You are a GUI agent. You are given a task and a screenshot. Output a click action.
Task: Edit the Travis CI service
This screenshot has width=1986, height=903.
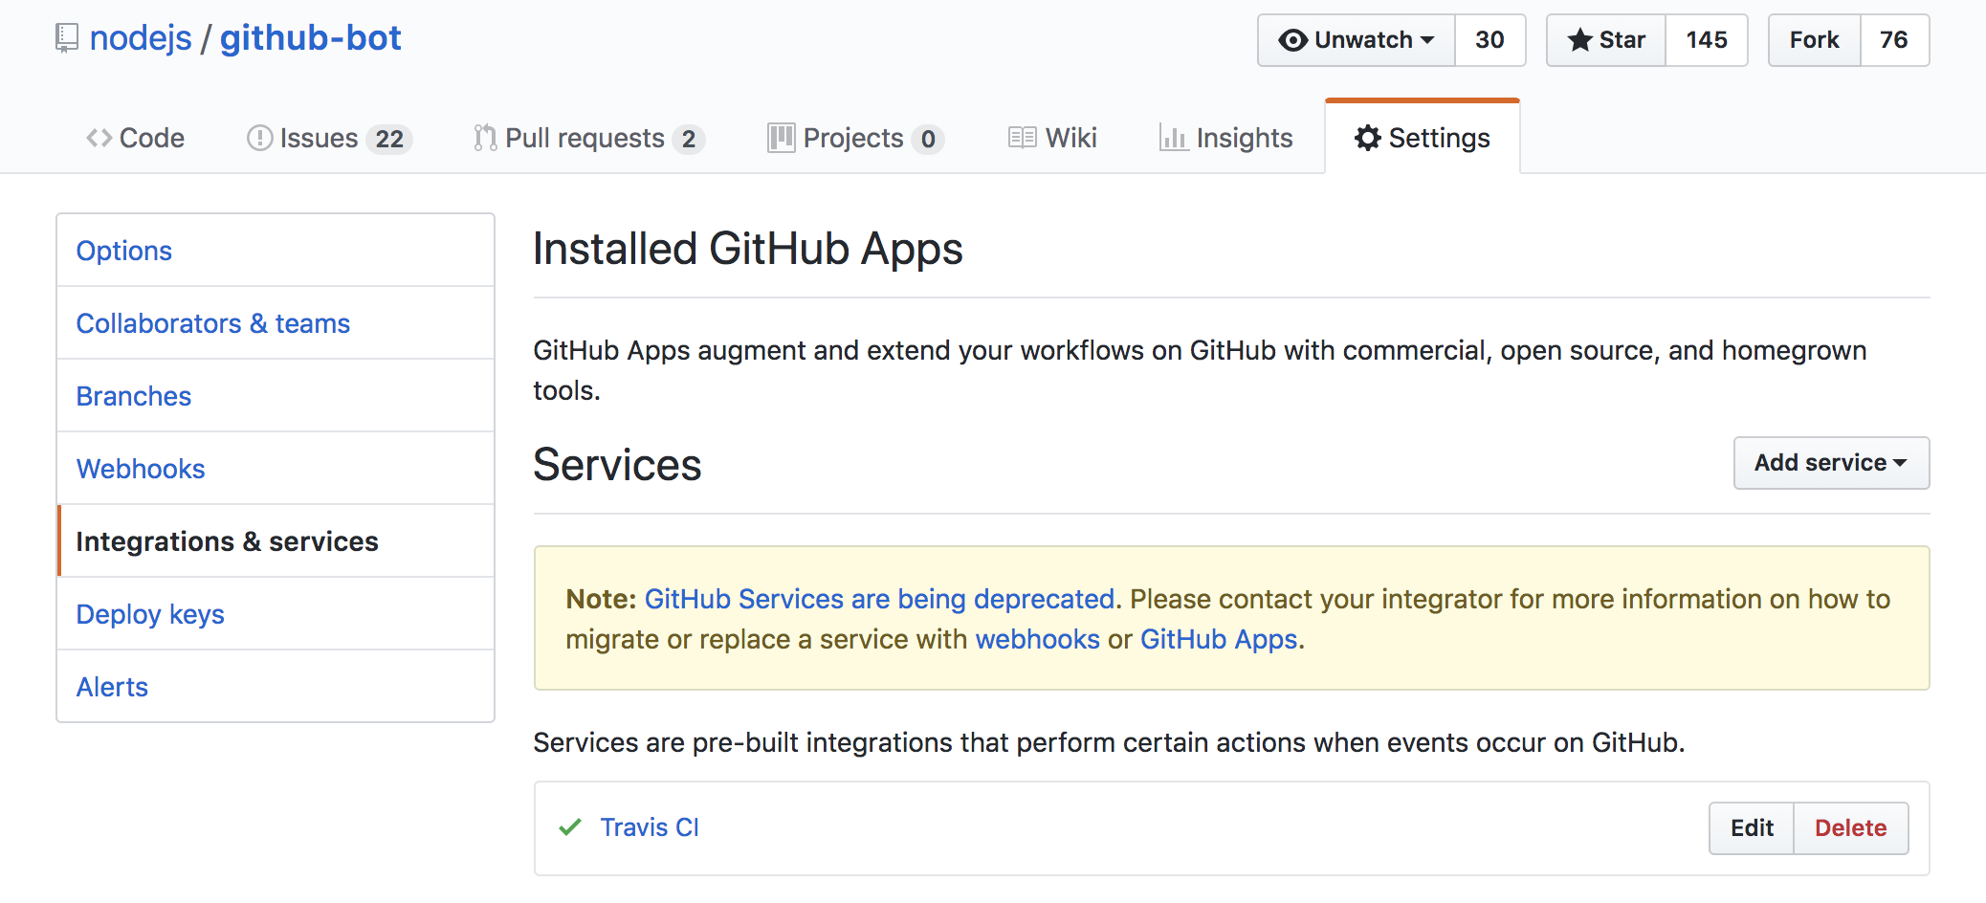[1751, 828]
